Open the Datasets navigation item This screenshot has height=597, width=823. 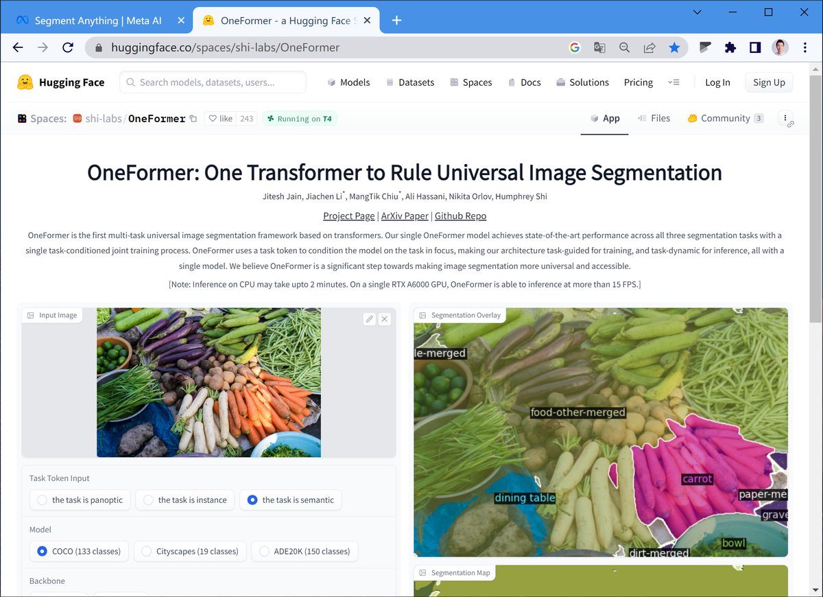(410, 82)
